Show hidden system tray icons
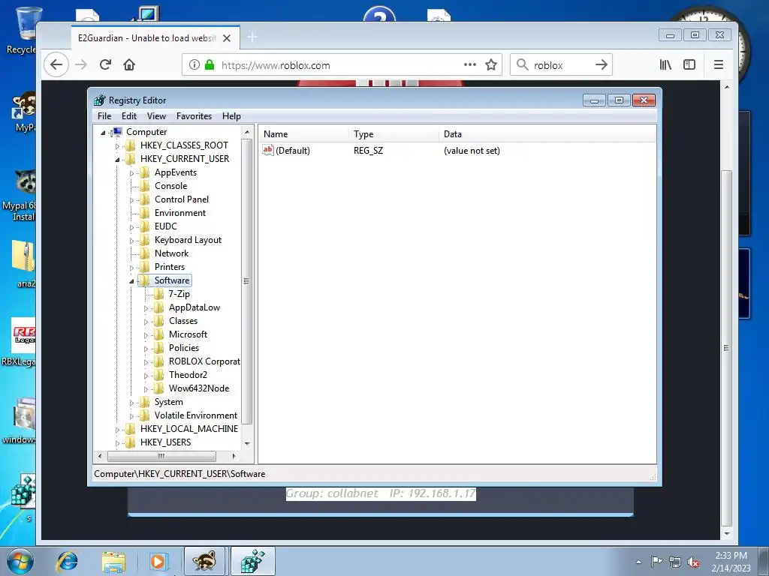This screenshot has height=576, width=769. pos(638,562)
